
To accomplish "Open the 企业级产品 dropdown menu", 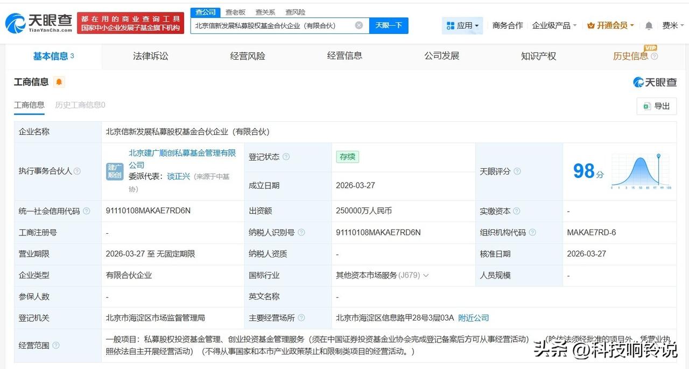I will tap(552, 25).
